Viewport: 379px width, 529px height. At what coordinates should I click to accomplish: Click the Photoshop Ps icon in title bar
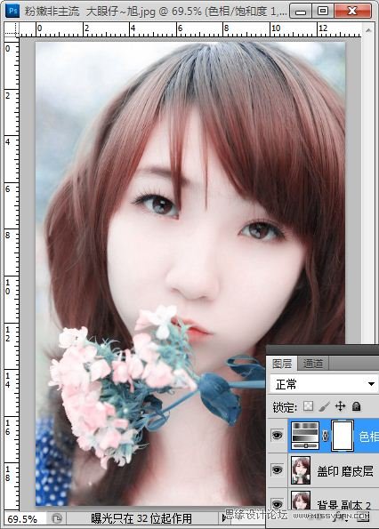(x=13, y=11)
